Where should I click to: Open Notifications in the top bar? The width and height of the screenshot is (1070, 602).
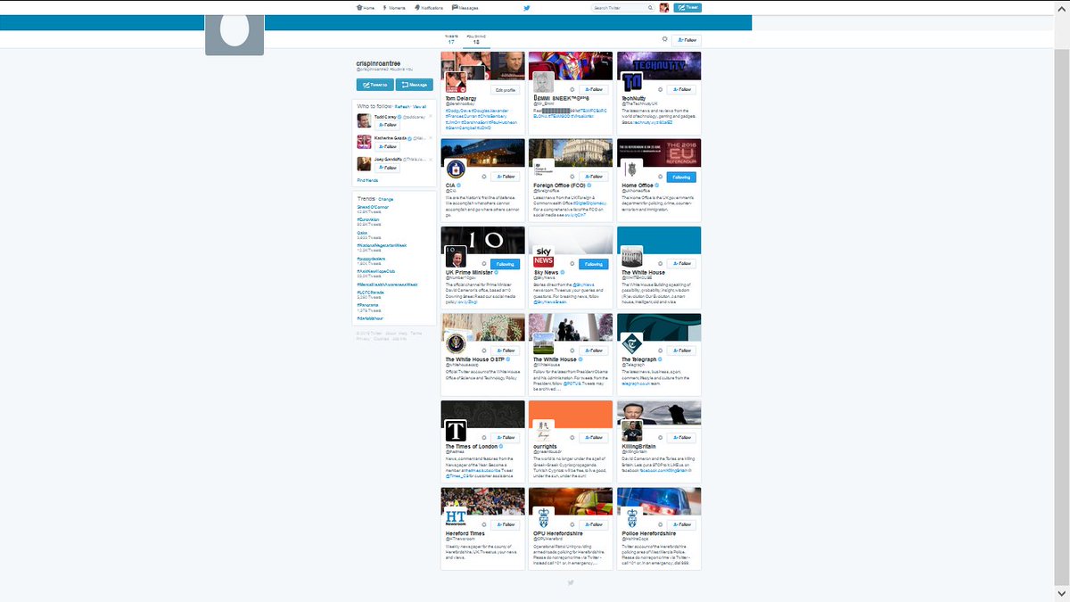coord(429,7)
